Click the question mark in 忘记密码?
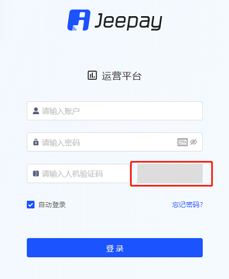The image size is (229, 279). (201, 205)
